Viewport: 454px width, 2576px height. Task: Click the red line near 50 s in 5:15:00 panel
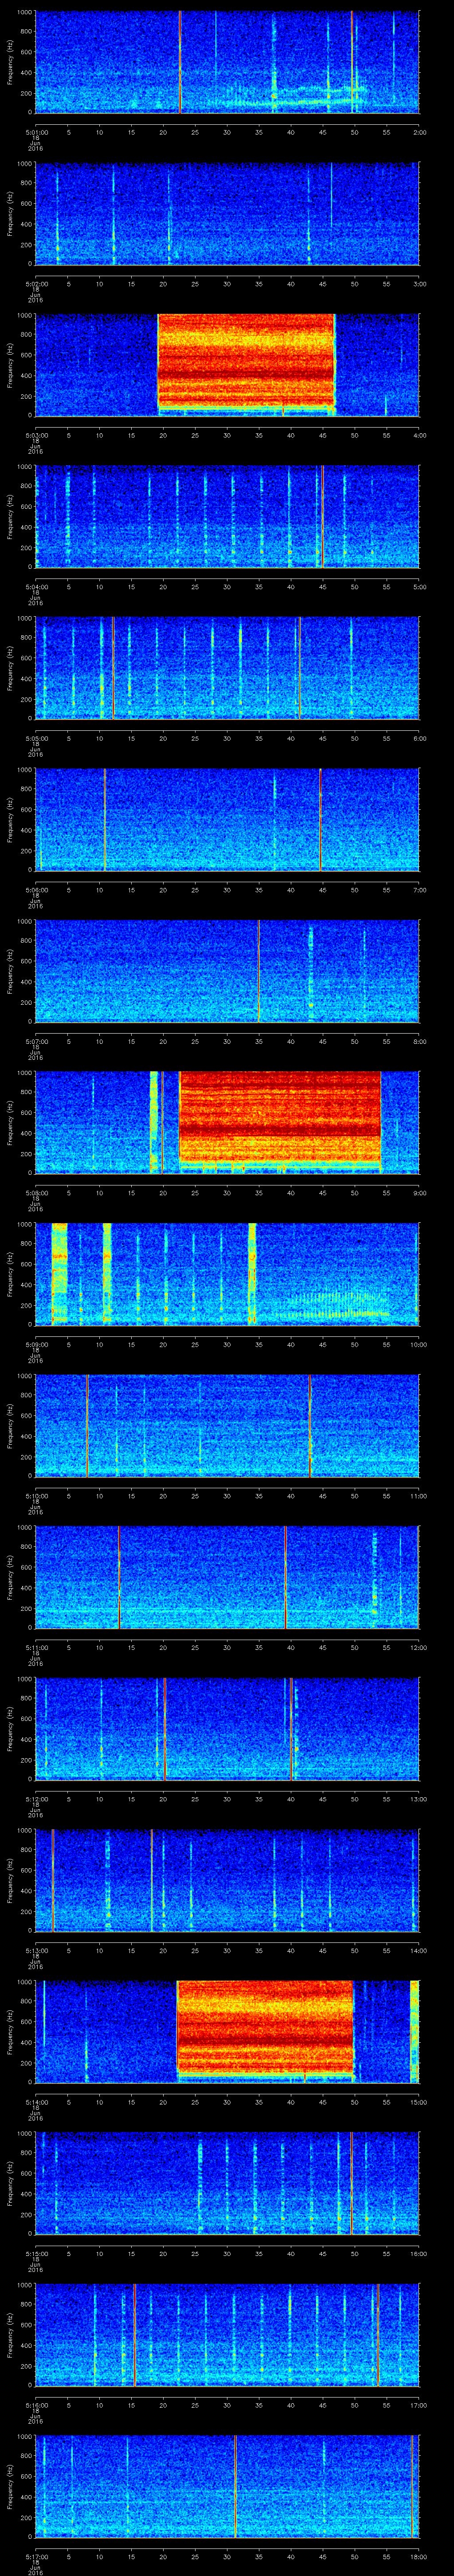click(x=351, y=2182)
